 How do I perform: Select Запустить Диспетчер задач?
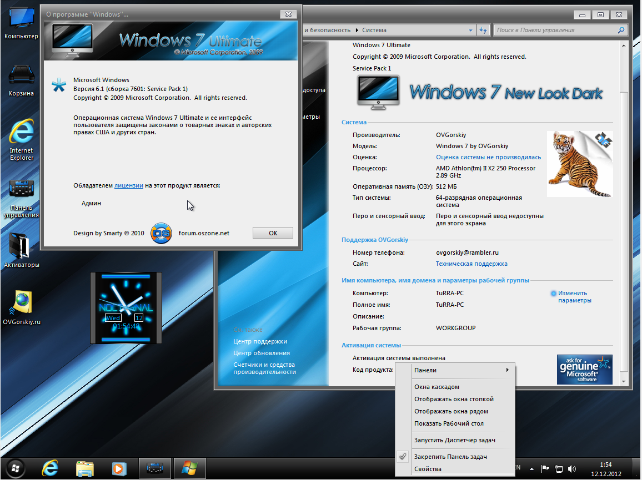454,440
